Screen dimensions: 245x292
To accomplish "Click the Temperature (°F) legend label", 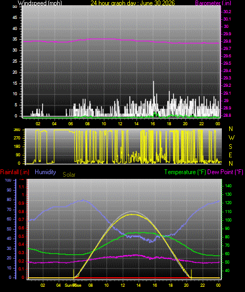I will coord(185,172).
